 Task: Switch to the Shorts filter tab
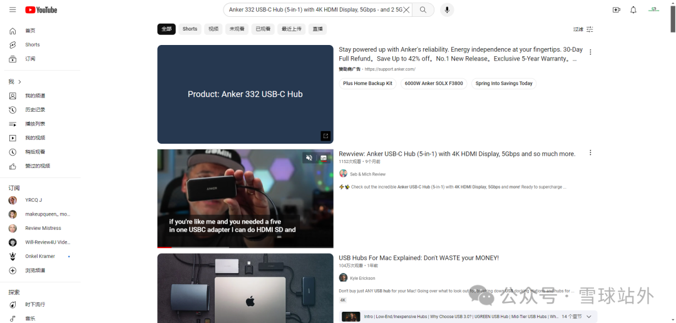click(x=190, y=29)
